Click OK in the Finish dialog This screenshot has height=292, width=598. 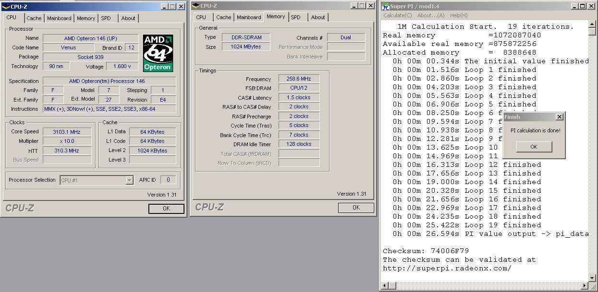tap(534, 147)
